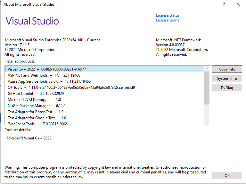Select NuGet Package Manager row

point(104,106)
